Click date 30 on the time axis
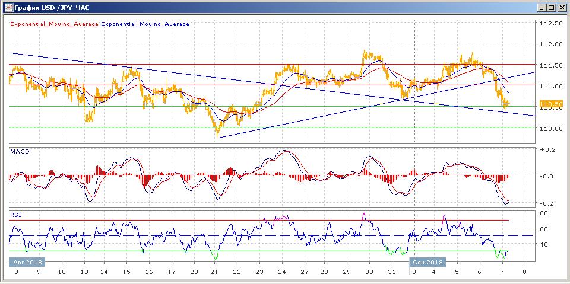This screenshot has width=570, height=284. point(369,272)
